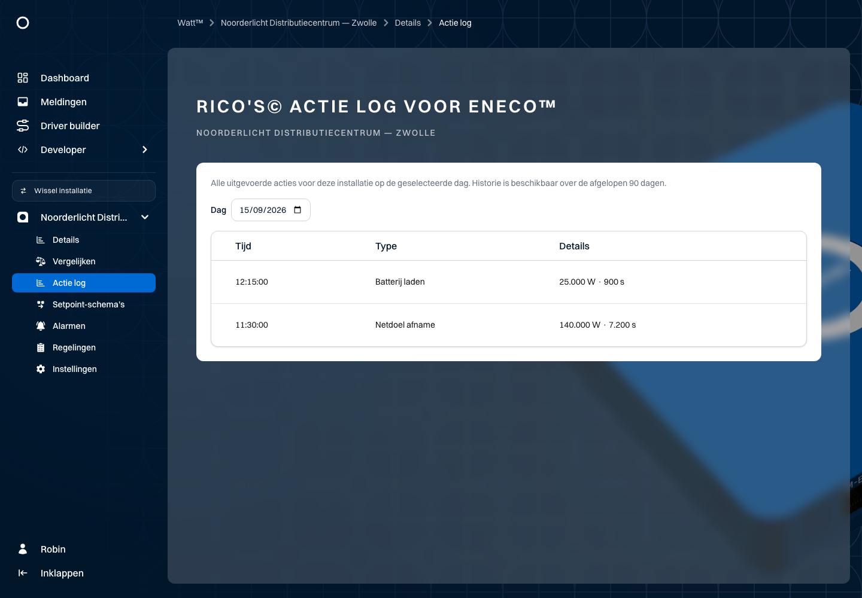
Task: Click the Type column header
Action: (386, 246)
